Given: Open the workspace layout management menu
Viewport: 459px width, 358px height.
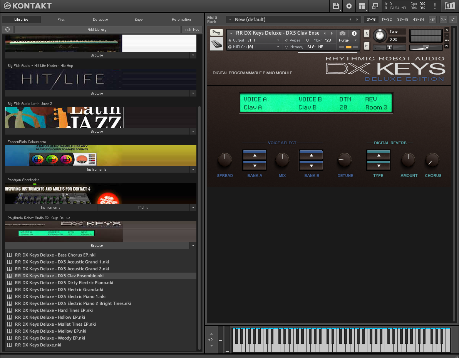Looking at the screenshot, I should click(362, 6).
